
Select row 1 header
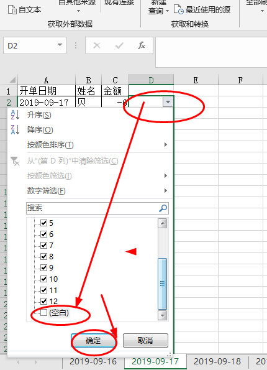[9, 91]
